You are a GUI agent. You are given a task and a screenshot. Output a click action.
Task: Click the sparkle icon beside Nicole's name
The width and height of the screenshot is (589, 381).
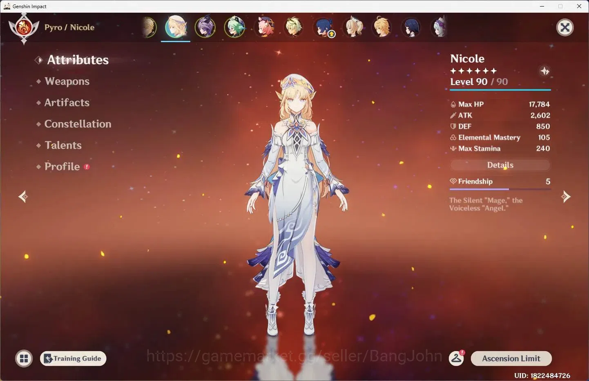coord(544,71)
